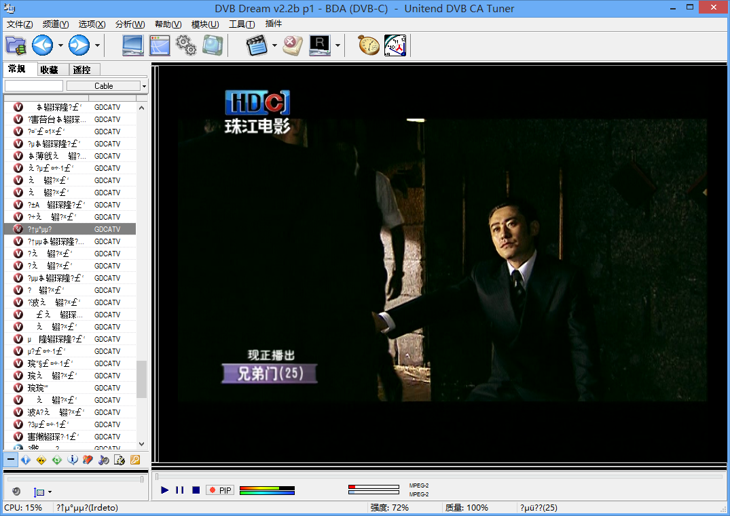Open the 插件 menu
This screenshot has width=730, height=516.
(x=273, y=24)
